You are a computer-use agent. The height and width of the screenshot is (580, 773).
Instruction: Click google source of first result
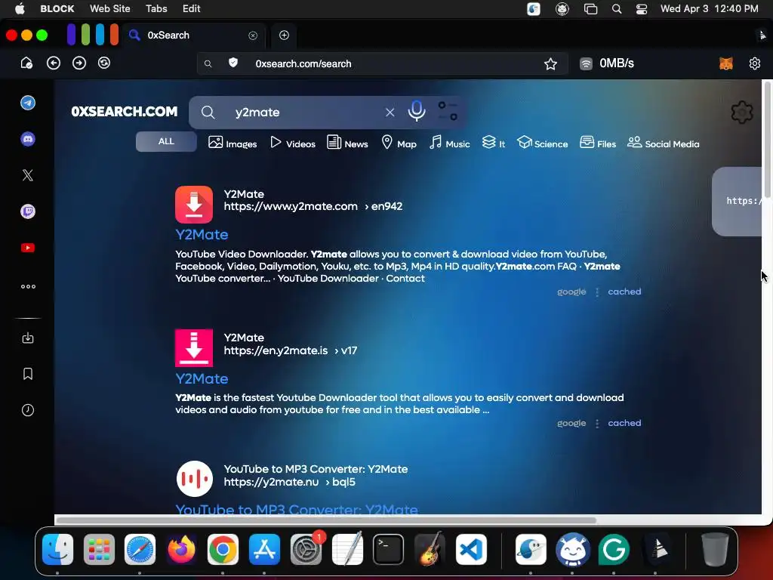(x=571, y=292)
